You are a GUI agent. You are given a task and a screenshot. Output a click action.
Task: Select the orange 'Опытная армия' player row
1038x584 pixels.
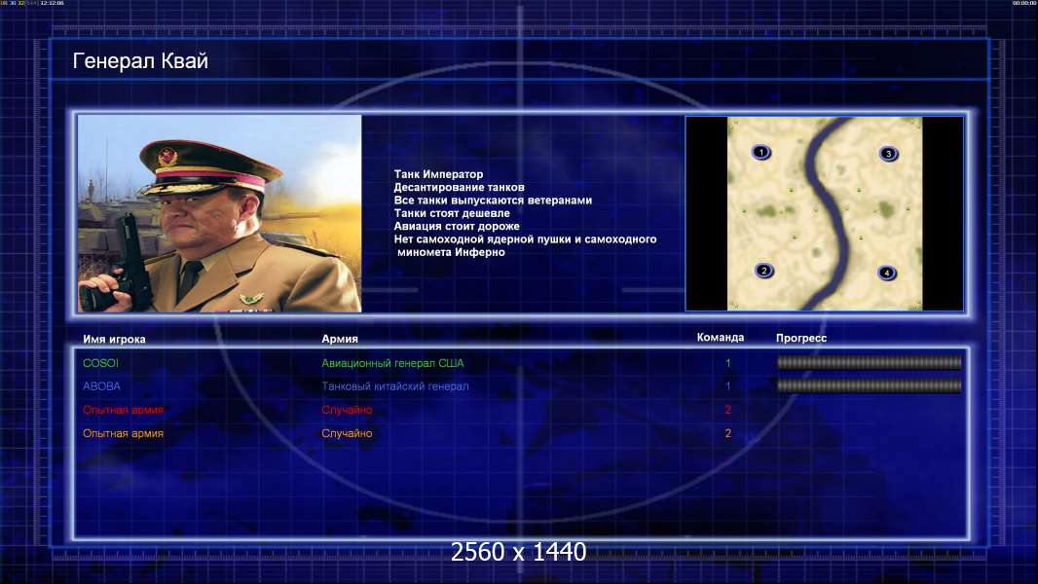[123, 434]
